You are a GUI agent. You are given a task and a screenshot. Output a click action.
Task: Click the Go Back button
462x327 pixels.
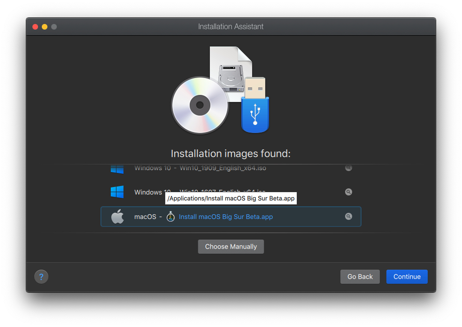click(x=360, y=277)
